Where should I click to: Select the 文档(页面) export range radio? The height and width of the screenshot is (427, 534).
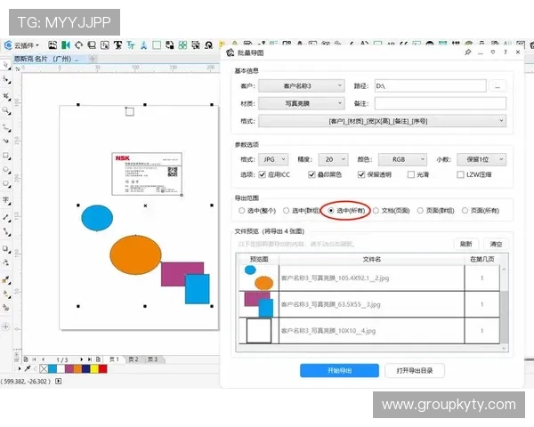point(376,211)
